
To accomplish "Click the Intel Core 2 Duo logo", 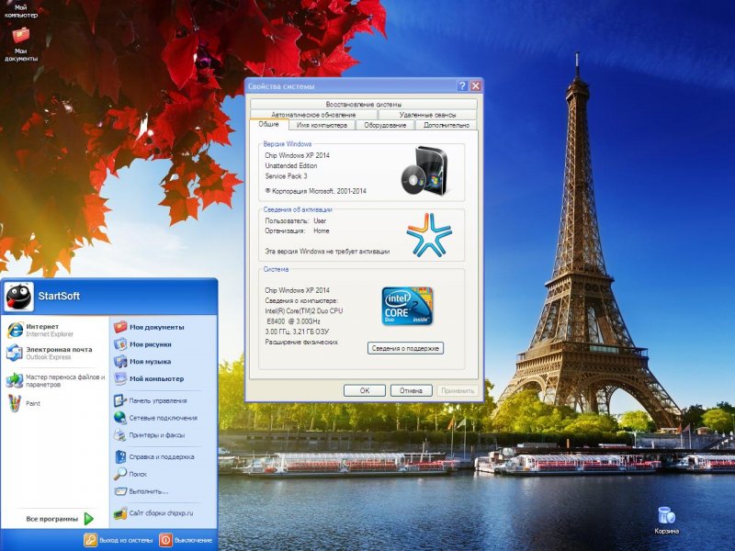I will (407, 306).
